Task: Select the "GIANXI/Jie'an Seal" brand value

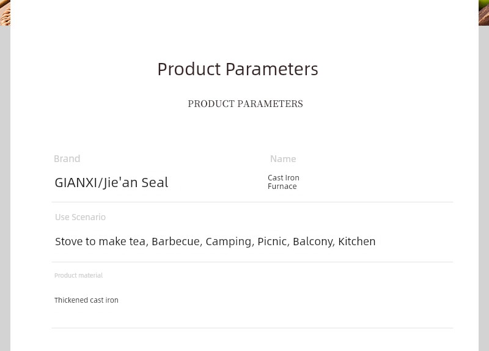Action: pyautogui.click(x=111, y=182)
